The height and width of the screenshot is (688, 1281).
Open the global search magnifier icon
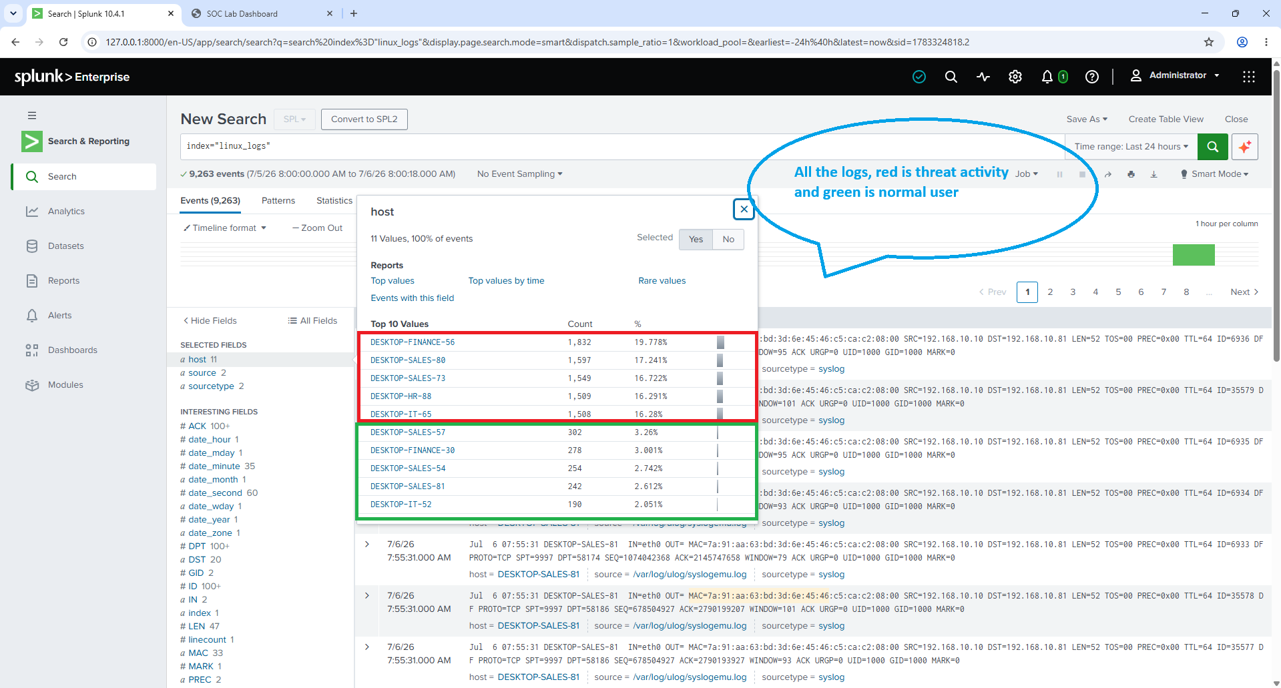[951, 77]
